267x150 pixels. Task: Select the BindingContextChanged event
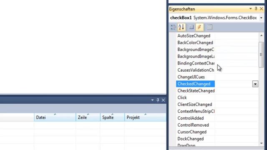click(x=196, y=63)
